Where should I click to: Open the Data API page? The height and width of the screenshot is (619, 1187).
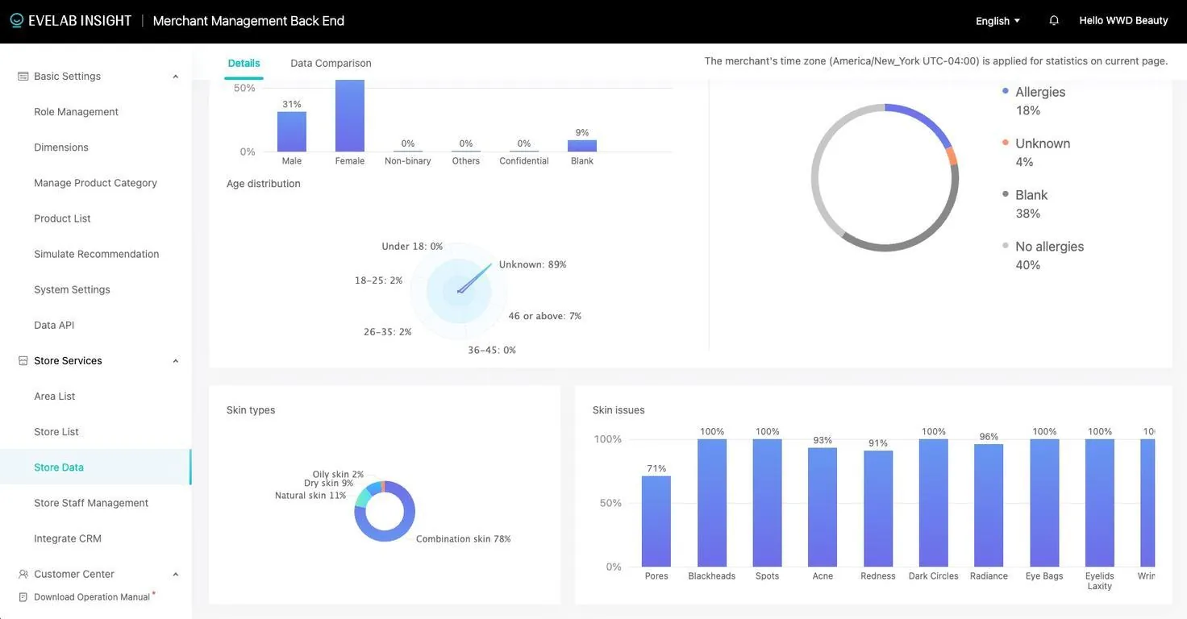pos(54,325)
